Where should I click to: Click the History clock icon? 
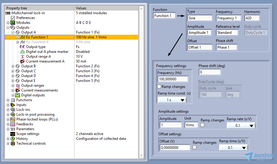13,139
